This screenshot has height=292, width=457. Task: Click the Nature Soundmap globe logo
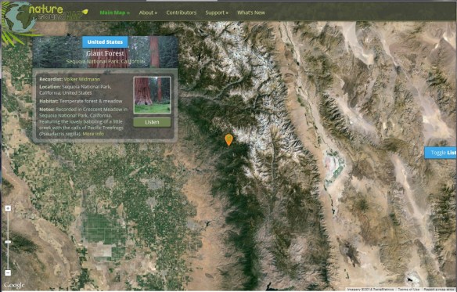pyautogui.click(x=20, y=17)
